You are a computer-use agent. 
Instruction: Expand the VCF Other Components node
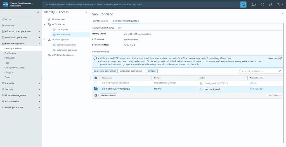point(45,55)
